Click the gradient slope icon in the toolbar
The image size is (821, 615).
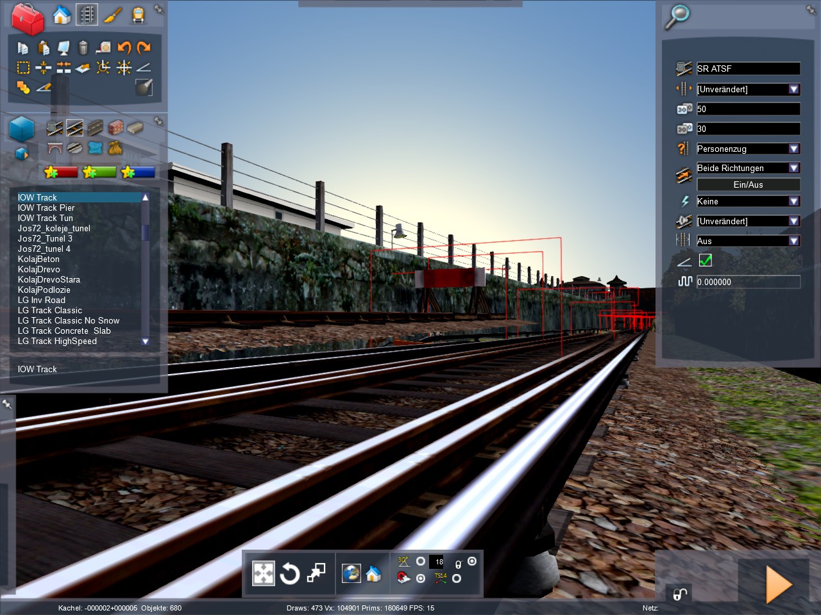coord(144,67)
